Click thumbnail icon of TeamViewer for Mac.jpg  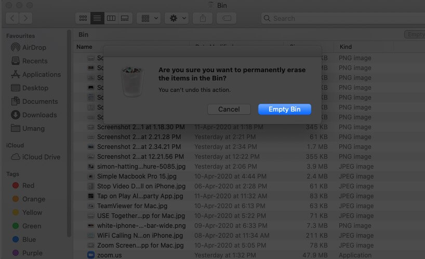coord(91,206)
